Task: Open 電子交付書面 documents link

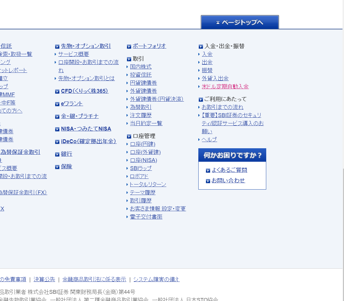Action: pos(146,217)
